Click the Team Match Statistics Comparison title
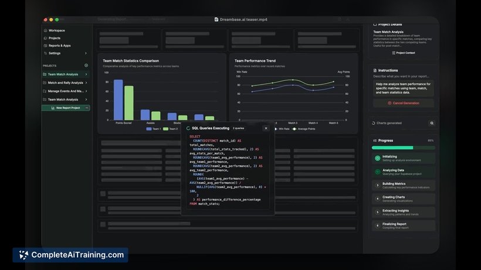Viewport: 481px width, 270px height. (131, 61)
